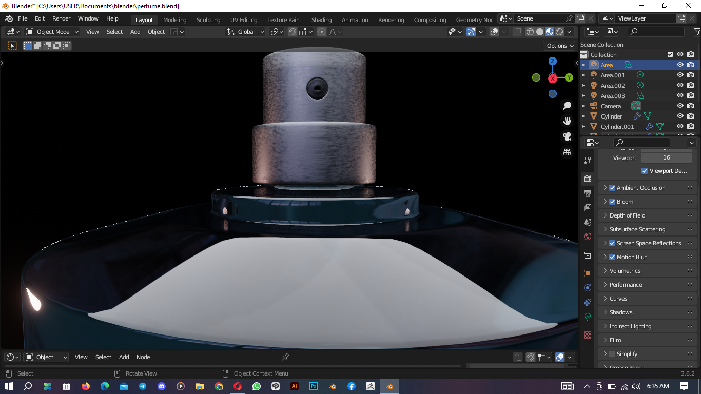Toggle Collection exclude checkbox in outliner
This screenshot has width=701, height=394.
tap(670, 54)
